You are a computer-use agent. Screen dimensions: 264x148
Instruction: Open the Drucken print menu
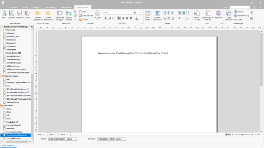97,15
